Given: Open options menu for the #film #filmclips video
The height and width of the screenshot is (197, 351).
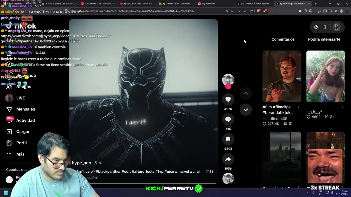Looking at the screenshot, I should tap(299, 106).
